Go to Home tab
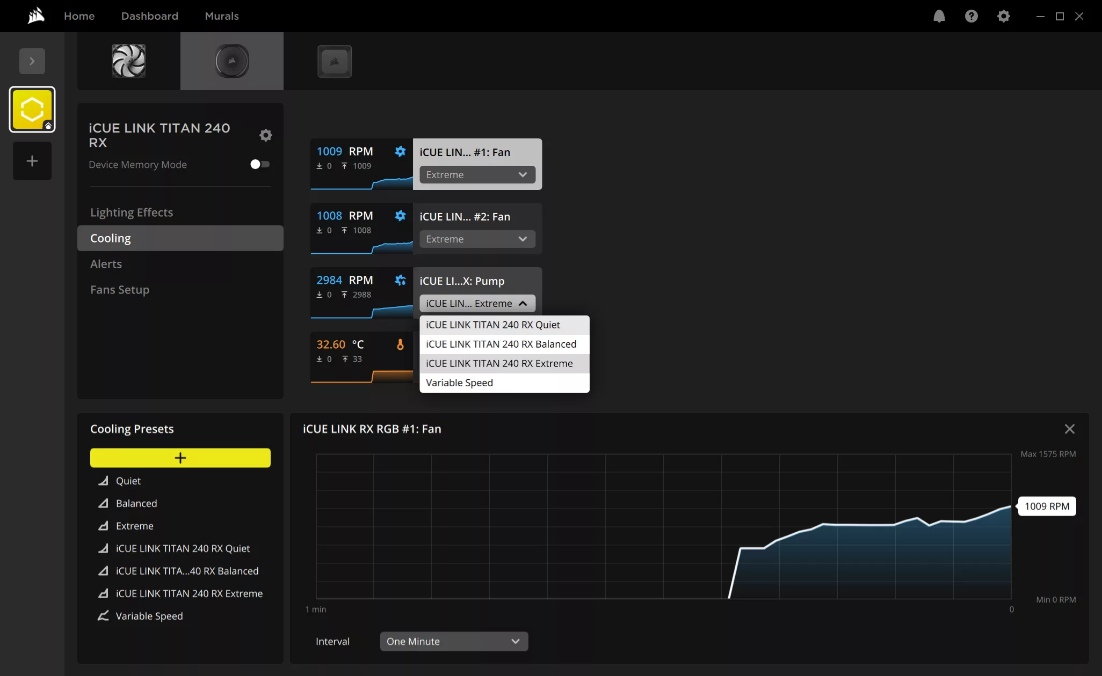This screenshot has width=1102, height=676. (x=79, y=16)
